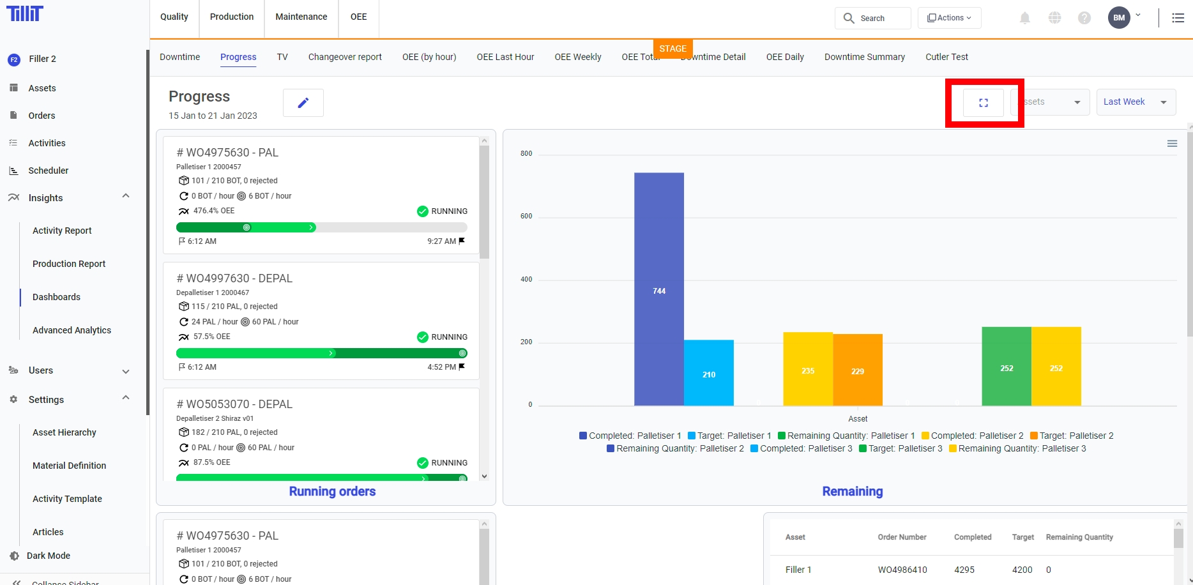Click the pencil edit dashboard button
Screen dimensions: 1193x585
pos(303,103)
